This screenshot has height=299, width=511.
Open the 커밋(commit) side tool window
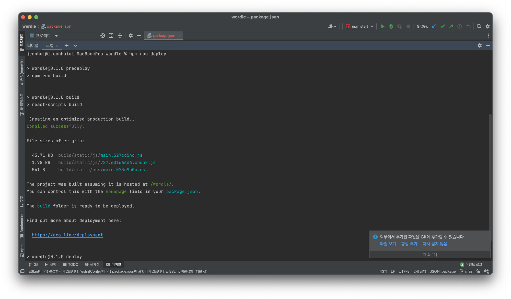pyautogui.click(x=22, y=73)
